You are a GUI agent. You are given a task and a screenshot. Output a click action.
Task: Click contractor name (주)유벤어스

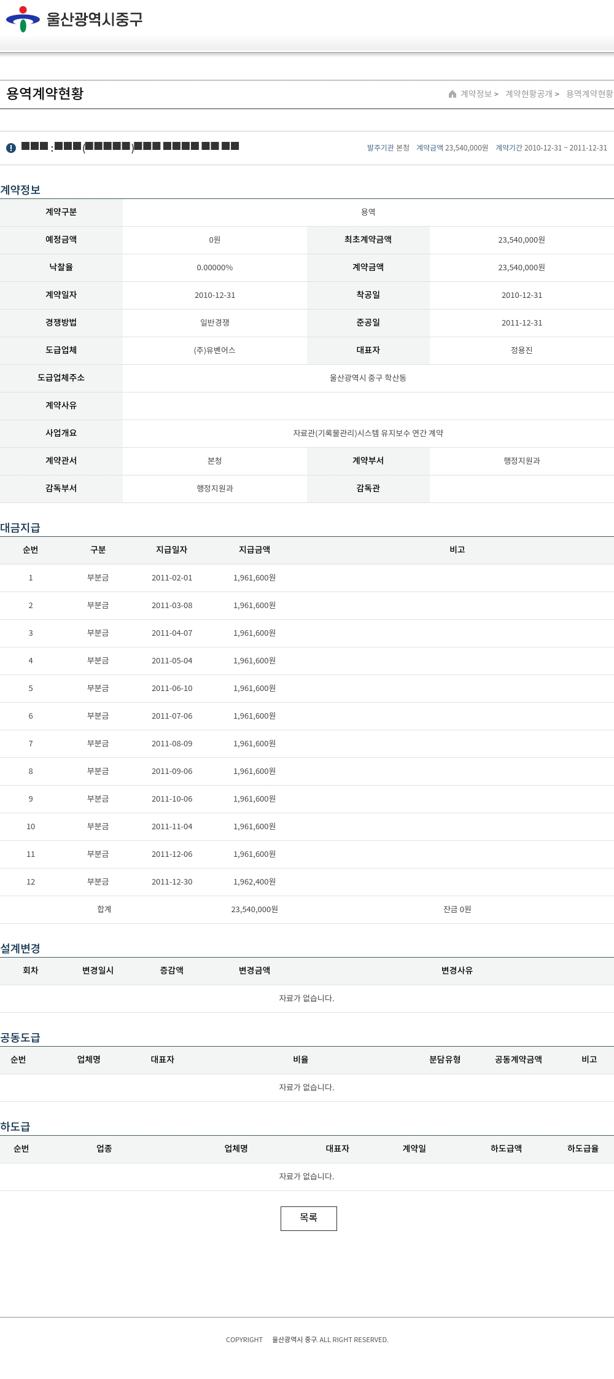point(214,350)
